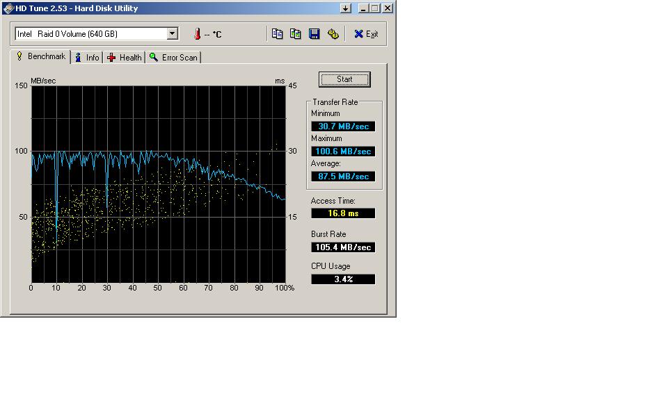Click the benchmark graph area
668x417 pixels.
point(159,184)
